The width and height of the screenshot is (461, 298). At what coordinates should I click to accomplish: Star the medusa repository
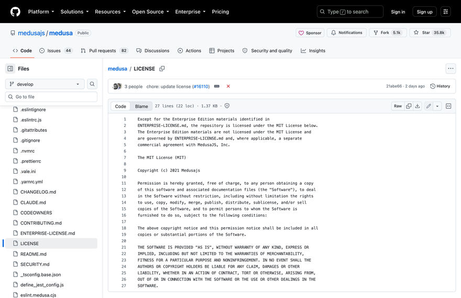(x=430, y=33)
